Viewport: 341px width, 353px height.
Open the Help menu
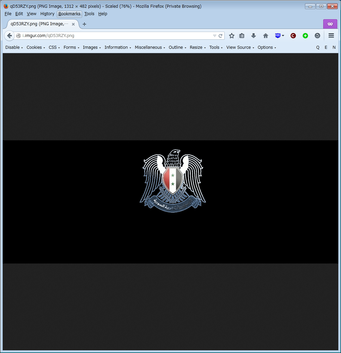point(103,14)
